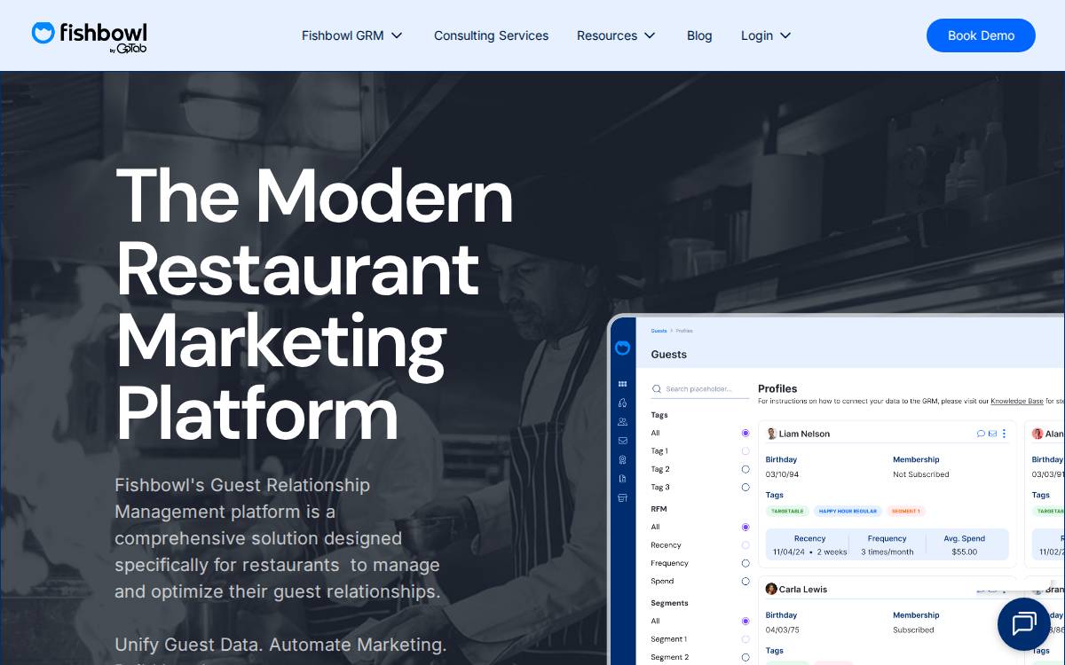Click Fishbowl logo in dashboard preview sidebar
This screenshot has width=1065, height=665.
[623, 348]
